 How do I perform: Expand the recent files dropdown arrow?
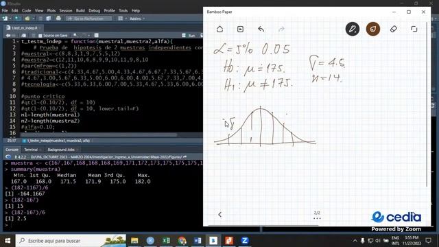tap(34, 19)
